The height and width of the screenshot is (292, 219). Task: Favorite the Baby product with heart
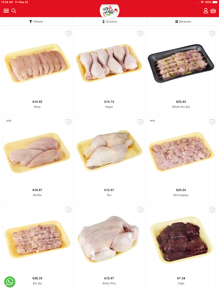68,33
